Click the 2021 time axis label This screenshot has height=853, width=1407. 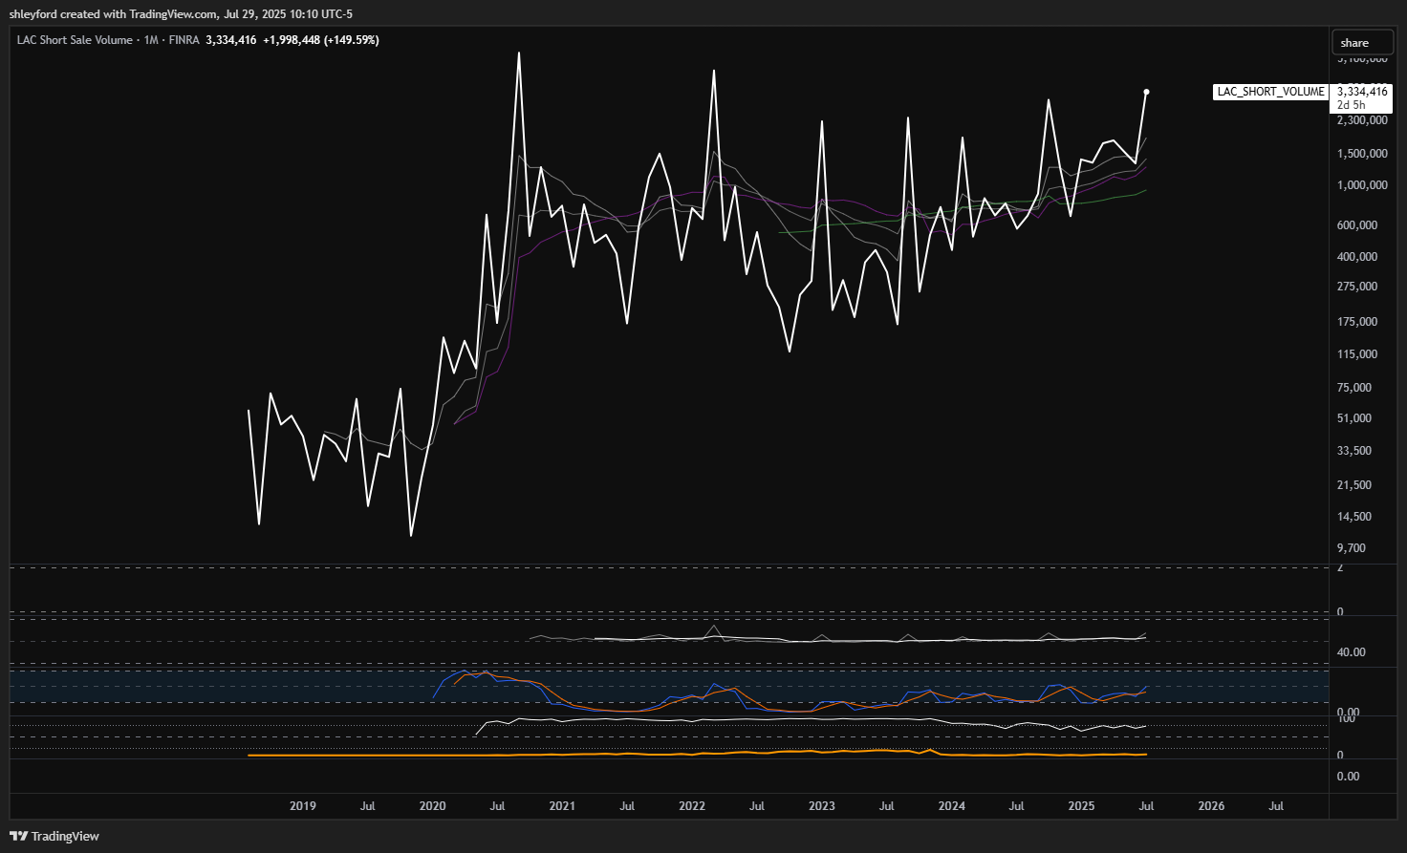[x=562, y=806]
